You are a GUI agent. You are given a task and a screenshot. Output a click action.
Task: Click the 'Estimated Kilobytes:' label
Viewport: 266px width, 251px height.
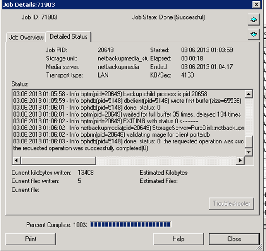[164, 173]
